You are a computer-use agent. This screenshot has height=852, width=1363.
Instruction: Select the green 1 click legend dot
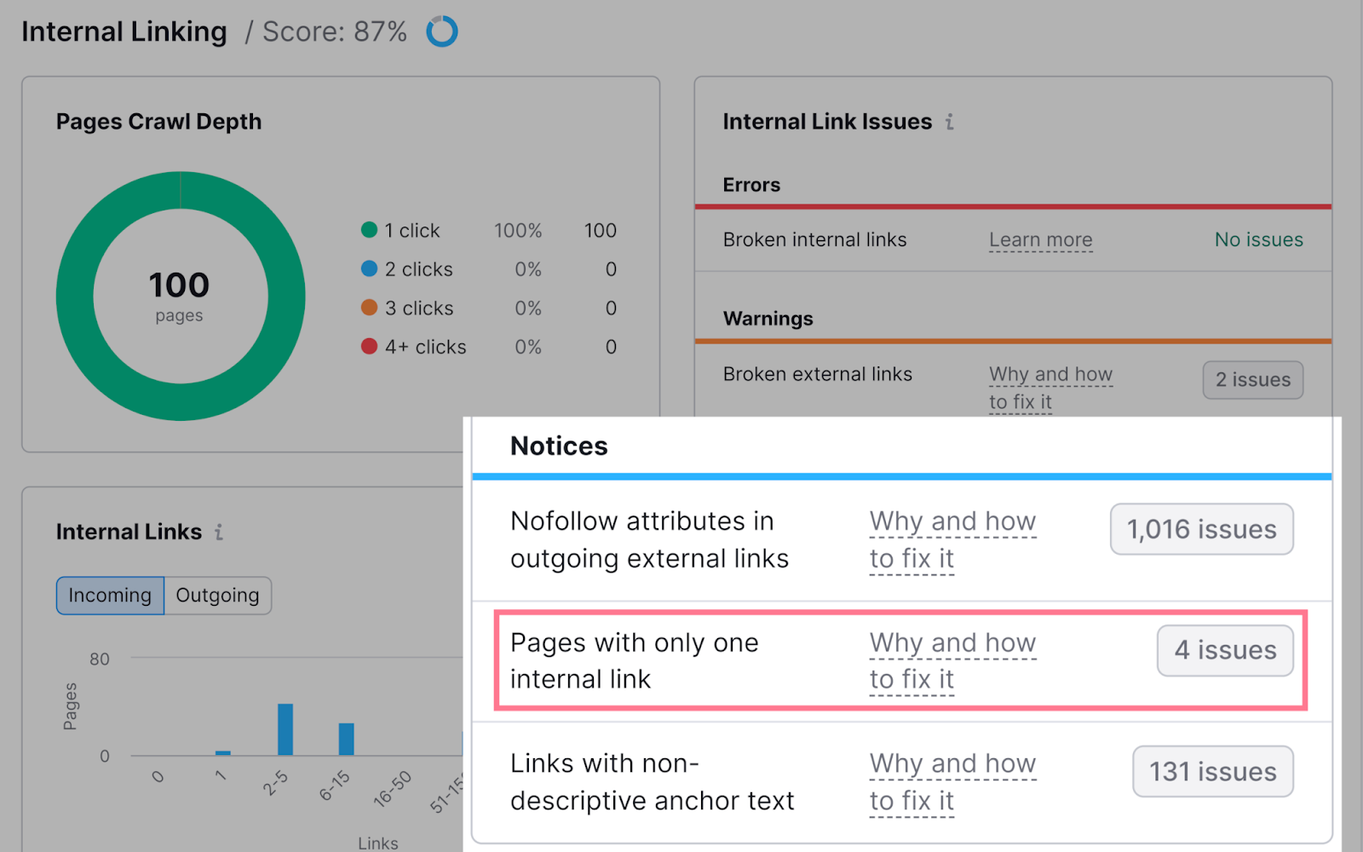point(369,230)
